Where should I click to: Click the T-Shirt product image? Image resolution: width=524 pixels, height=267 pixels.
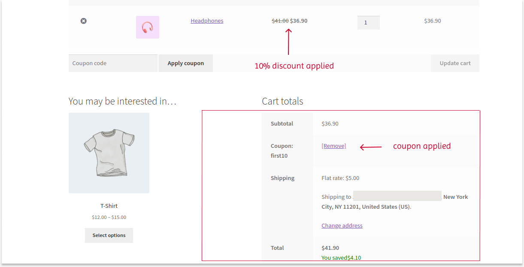pyautogui.click(x=109, y=153)
